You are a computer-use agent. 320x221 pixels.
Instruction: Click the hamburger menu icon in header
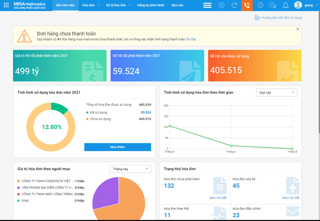tap(207, 5)
